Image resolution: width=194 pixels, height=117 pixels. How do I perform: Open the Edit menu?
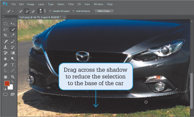pos(21,4)
